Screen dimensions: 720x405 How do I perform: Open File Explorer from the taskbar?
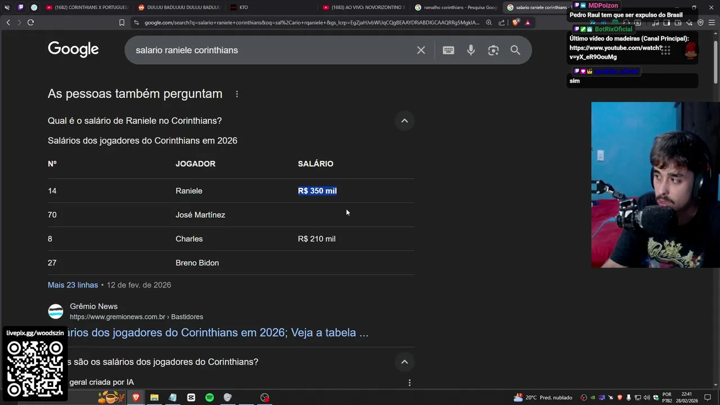[x=154, y=398]
